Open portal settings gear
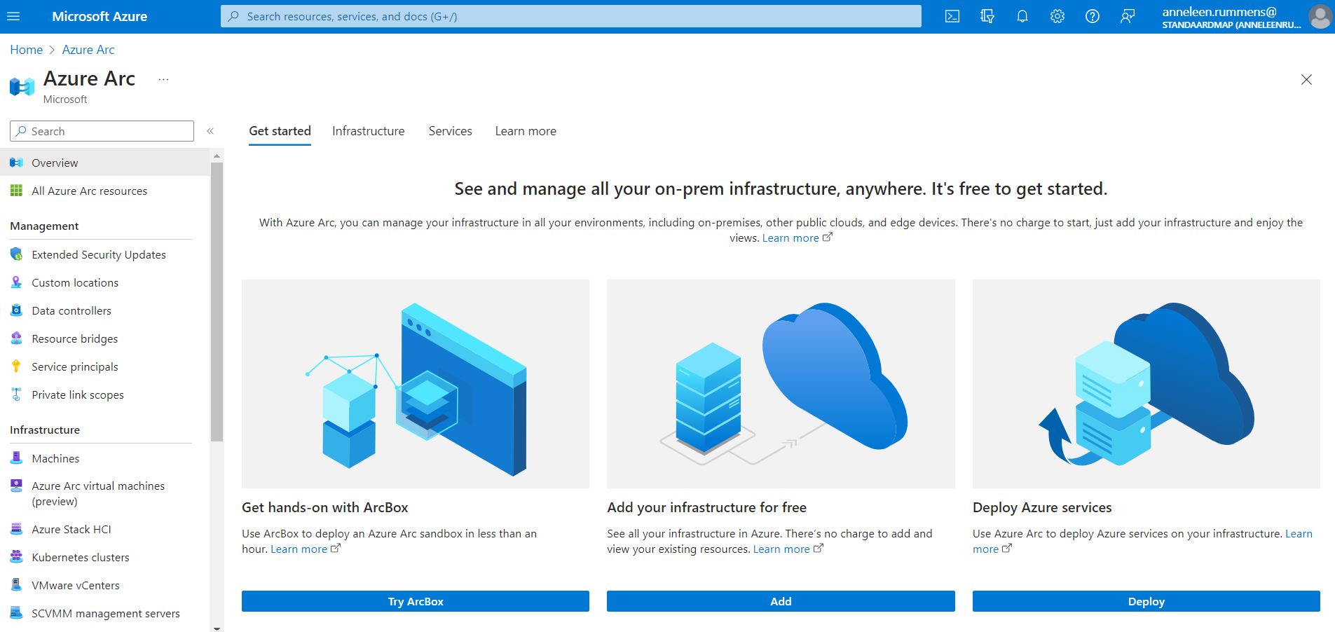Screen dimensions: 1335x632 tap(1057, 16)
